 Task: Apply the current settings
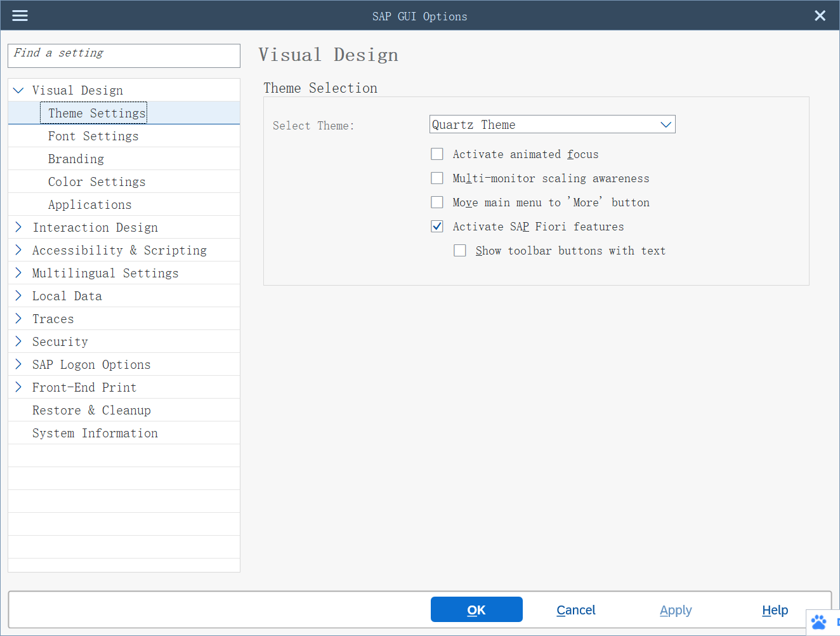pos(675,609)
